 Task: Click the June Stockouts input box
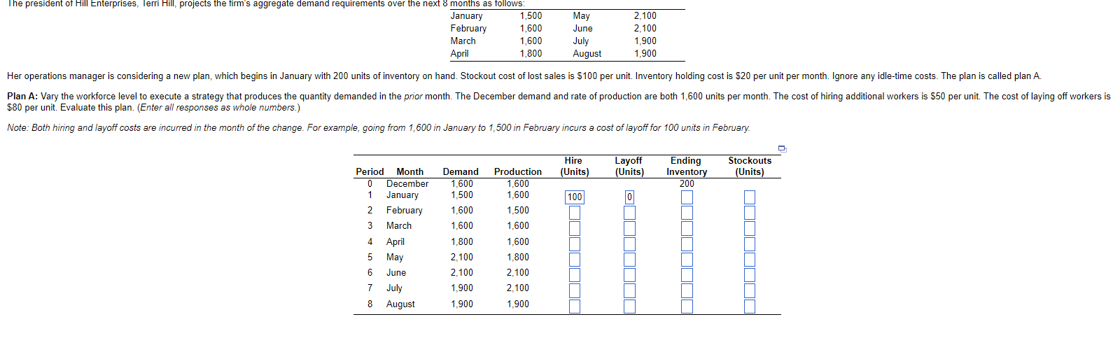point(750,275)
